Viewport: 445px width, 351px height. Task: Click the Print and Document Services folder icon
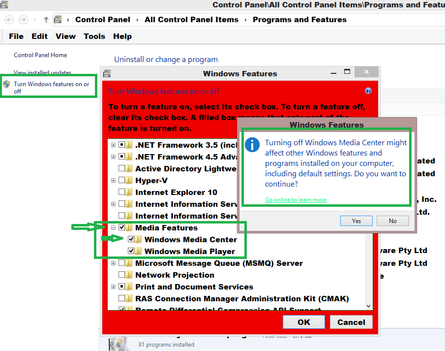(x=129, y=287)
